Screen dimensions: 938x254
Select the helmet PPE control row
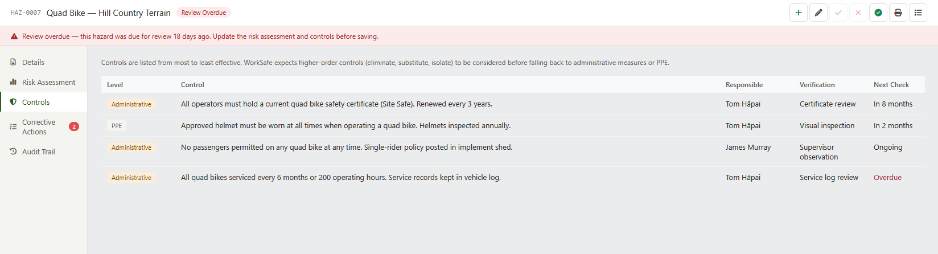[513, 126]
